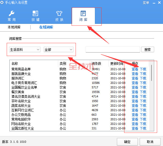Click the settings gear icon in title bar
The width and height of the screenshot is (163, 146).
(2, 2)
